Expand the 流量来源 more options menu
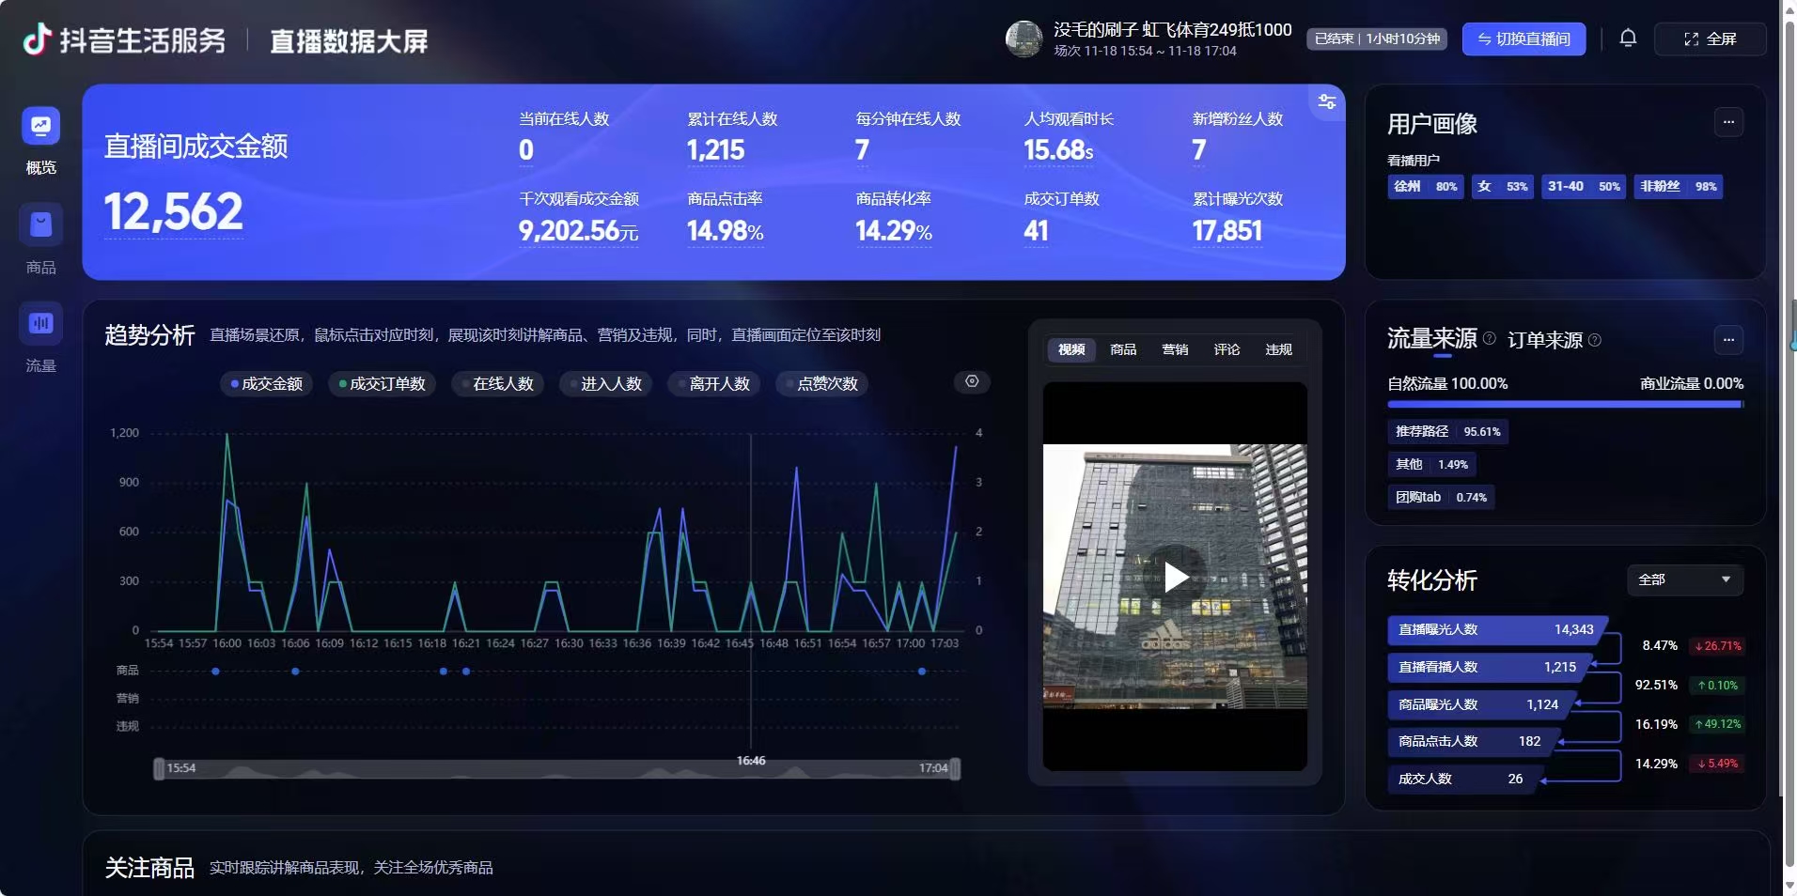This screenshot has width=1797, height=896. tap(1728, 340)
